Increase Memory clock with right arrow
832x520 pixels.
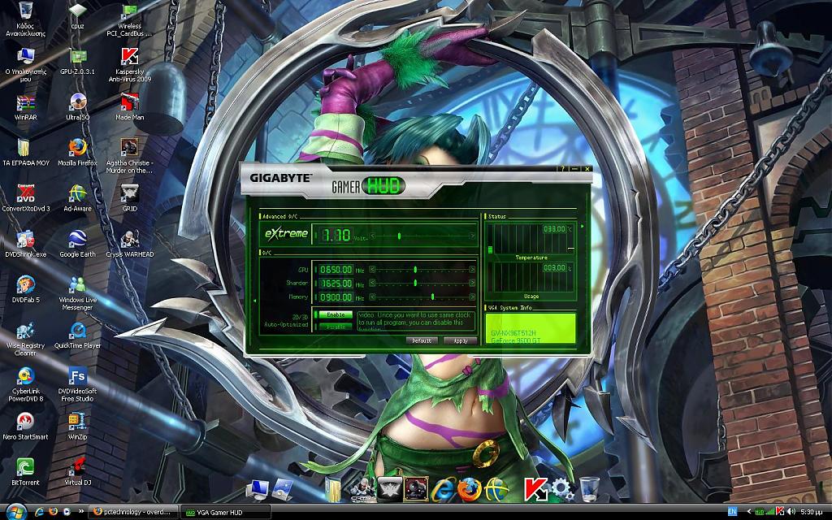point(472,297)
